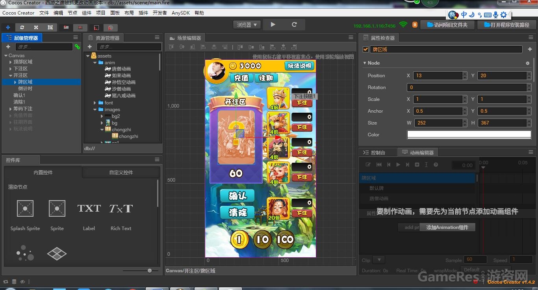Click 打开程序安装路径 button
The height and width of the screenshot is (290, 538).
click(x=506, y=25)
